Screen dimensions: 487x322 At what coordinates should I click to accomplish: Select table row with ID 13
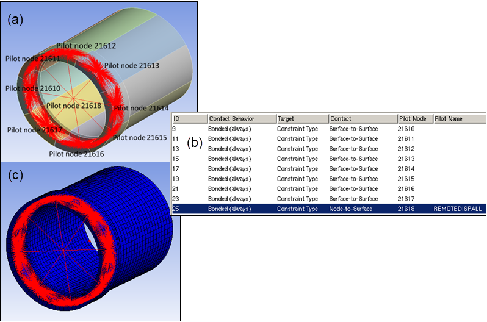tap(328, 149)
